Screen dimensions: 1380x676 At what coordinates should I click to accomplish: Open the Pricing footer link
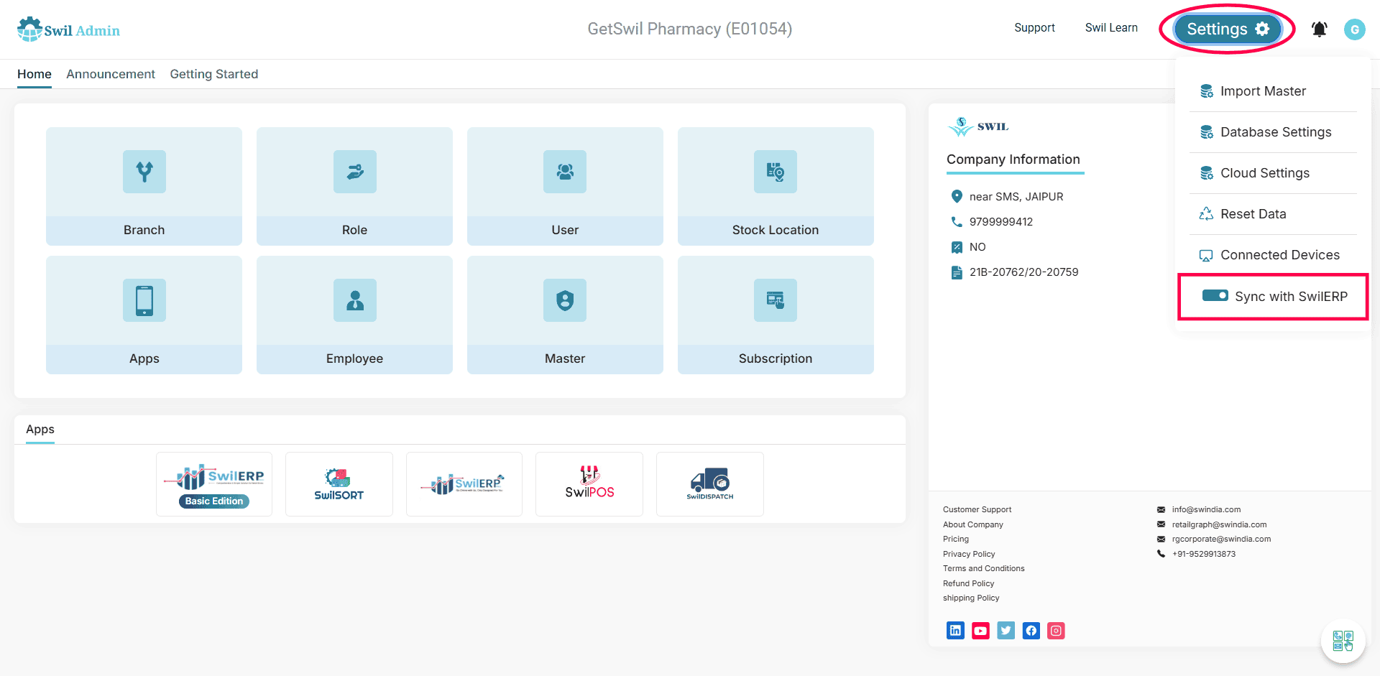[x=956, y=539]
